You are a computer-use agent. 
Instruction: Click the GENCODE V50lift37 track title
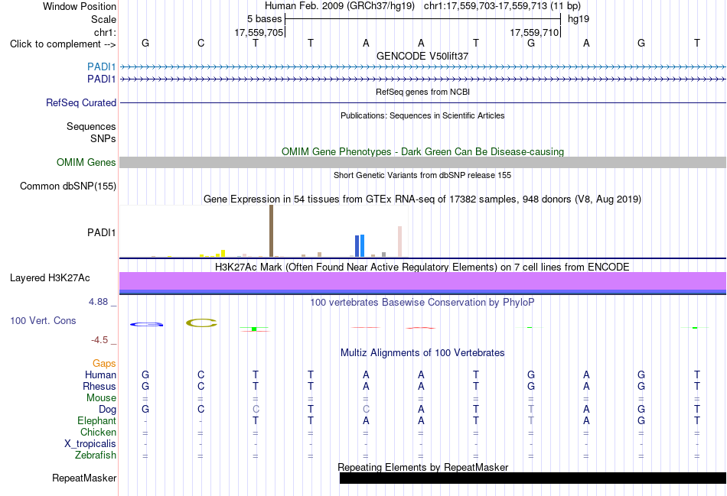[422, 56]
